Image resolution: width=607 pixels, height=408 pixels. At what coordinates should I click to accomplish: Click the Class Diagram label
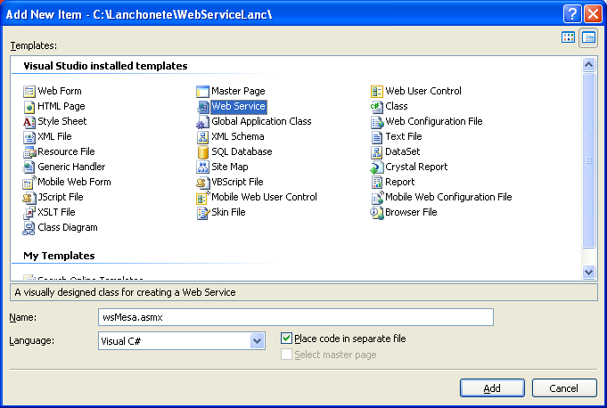(x=68, y=227)
